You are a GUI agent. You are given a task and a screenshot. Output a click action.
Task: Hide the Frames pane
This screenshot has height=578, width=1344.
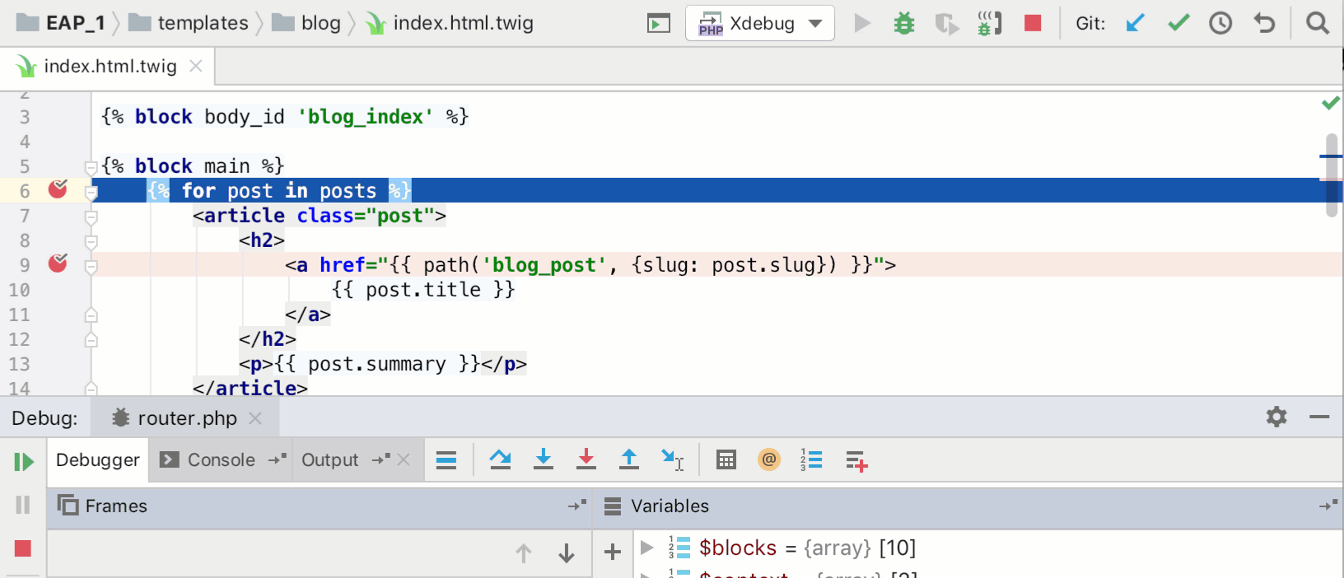click(x=577, y=506)
